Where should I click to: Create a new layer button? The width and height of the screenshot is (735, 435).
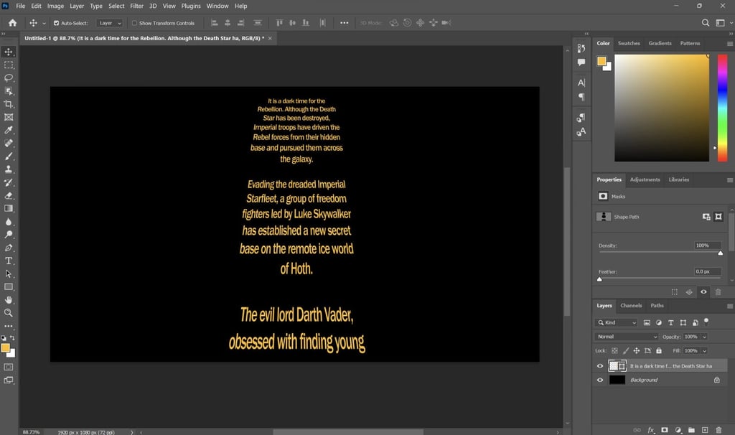[x=705, y=430]
